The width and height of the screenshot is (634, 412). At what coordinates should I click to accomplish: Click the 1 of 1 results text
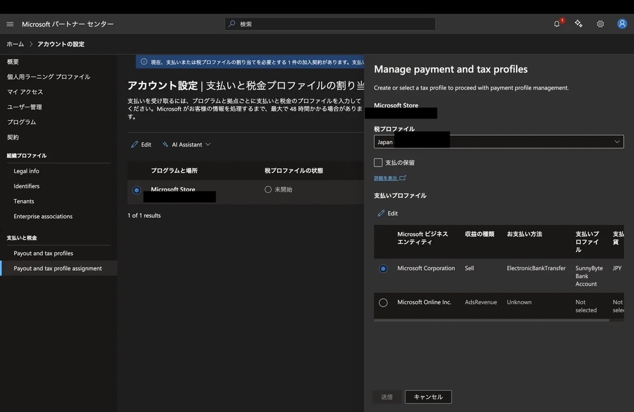click(x=144, y=215)
